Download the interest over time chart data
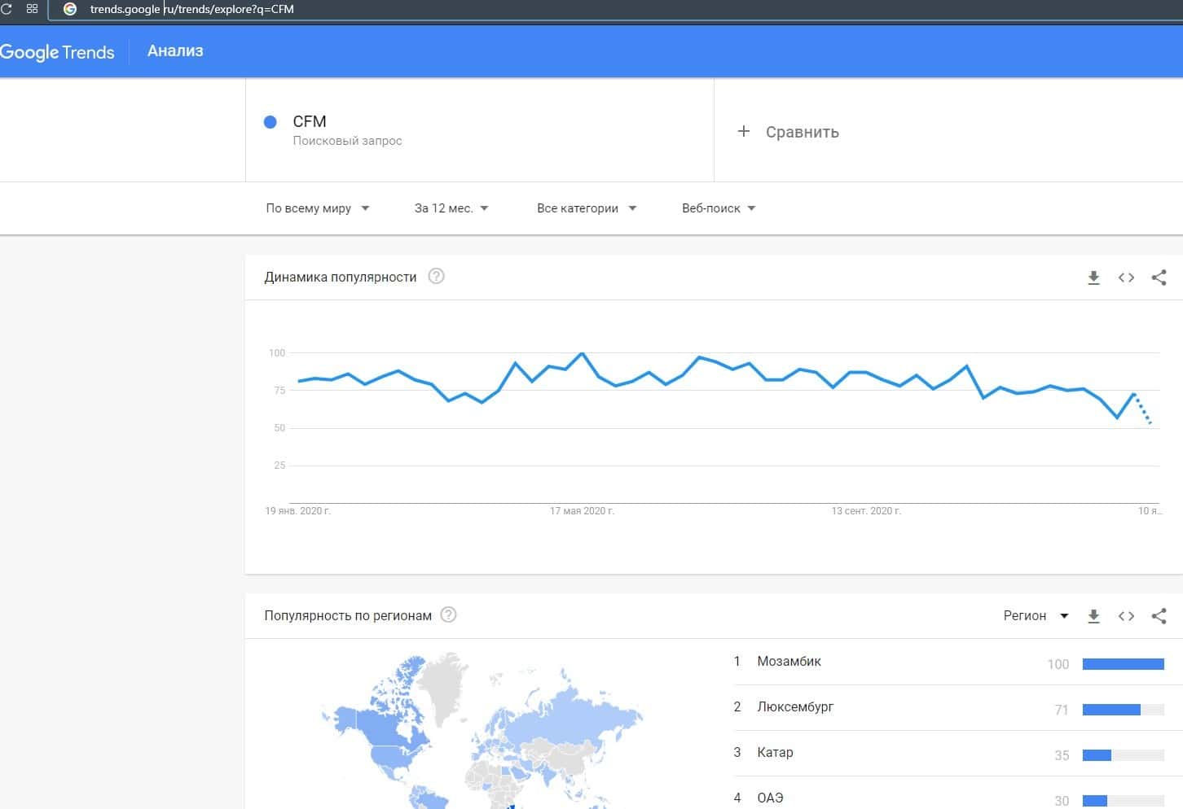The image size is (1183, 809). [1093, 278]
